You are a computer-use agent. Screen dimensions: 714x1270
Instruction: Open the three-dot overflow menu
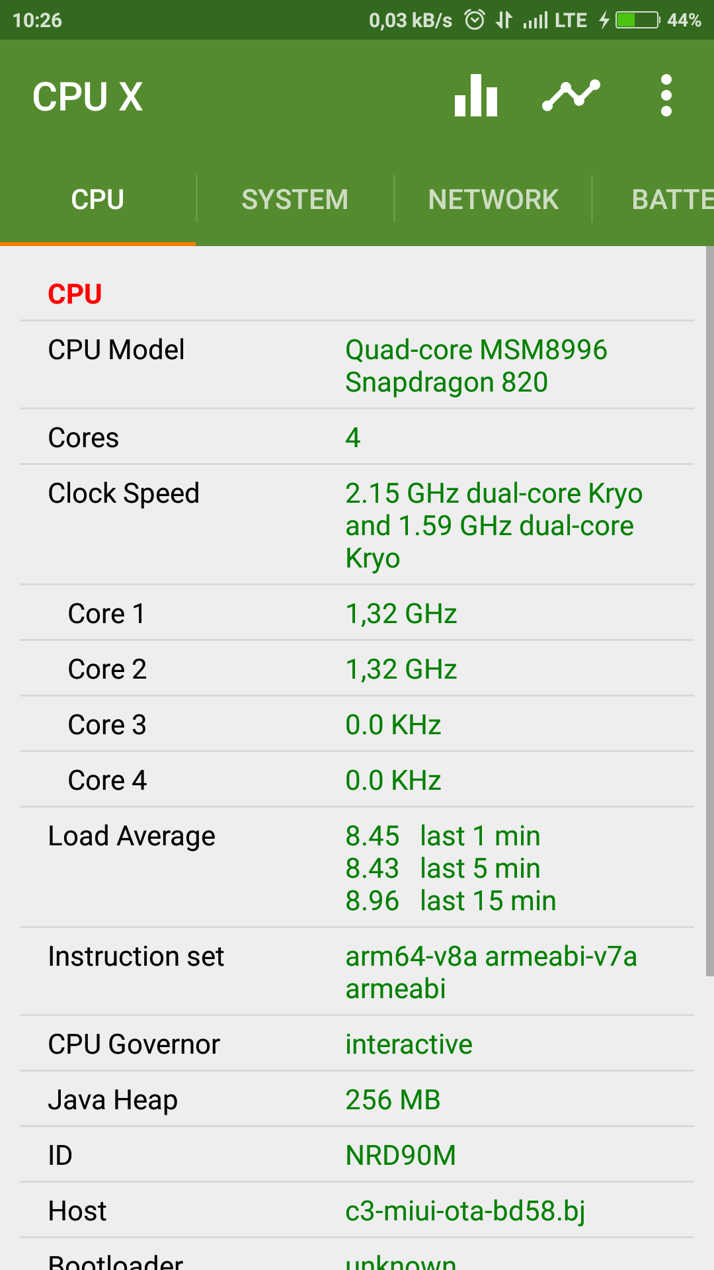click(666, 96)
